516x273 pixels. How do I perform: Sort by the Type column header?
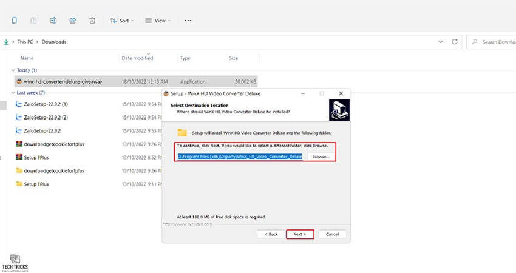(185, 58)
